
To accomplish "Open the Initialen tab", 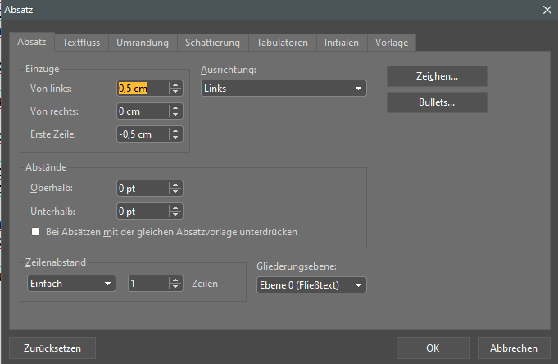I will tap(341, 42).
